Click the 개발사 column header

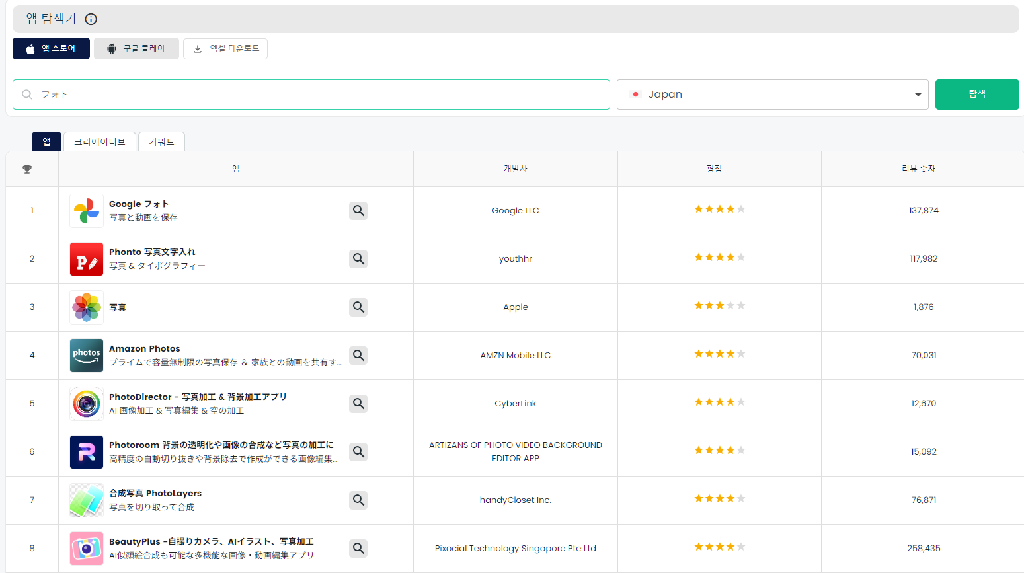516,169
